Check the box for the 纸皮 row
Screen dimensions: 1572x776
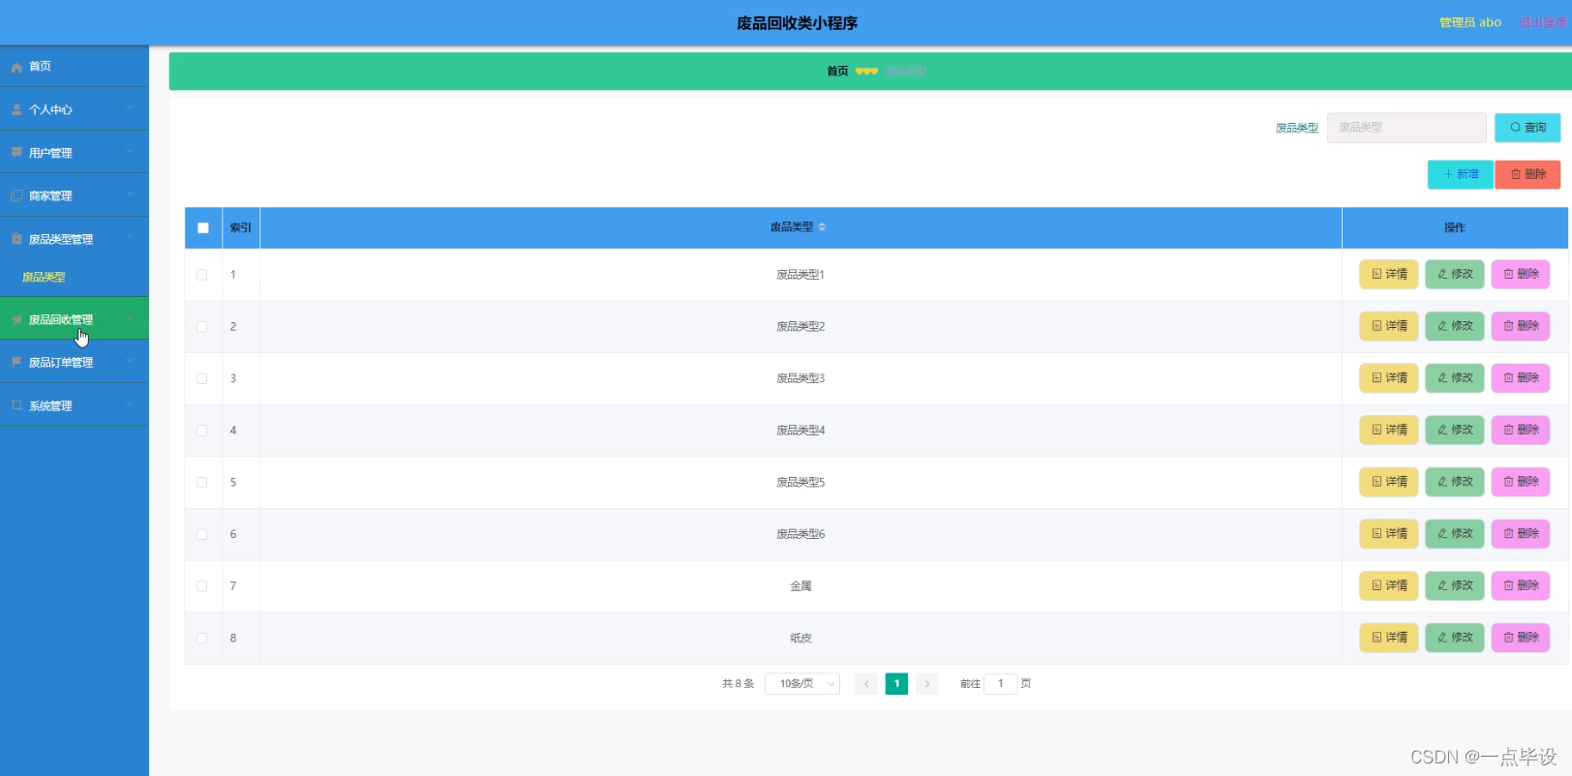click(202, 639)
